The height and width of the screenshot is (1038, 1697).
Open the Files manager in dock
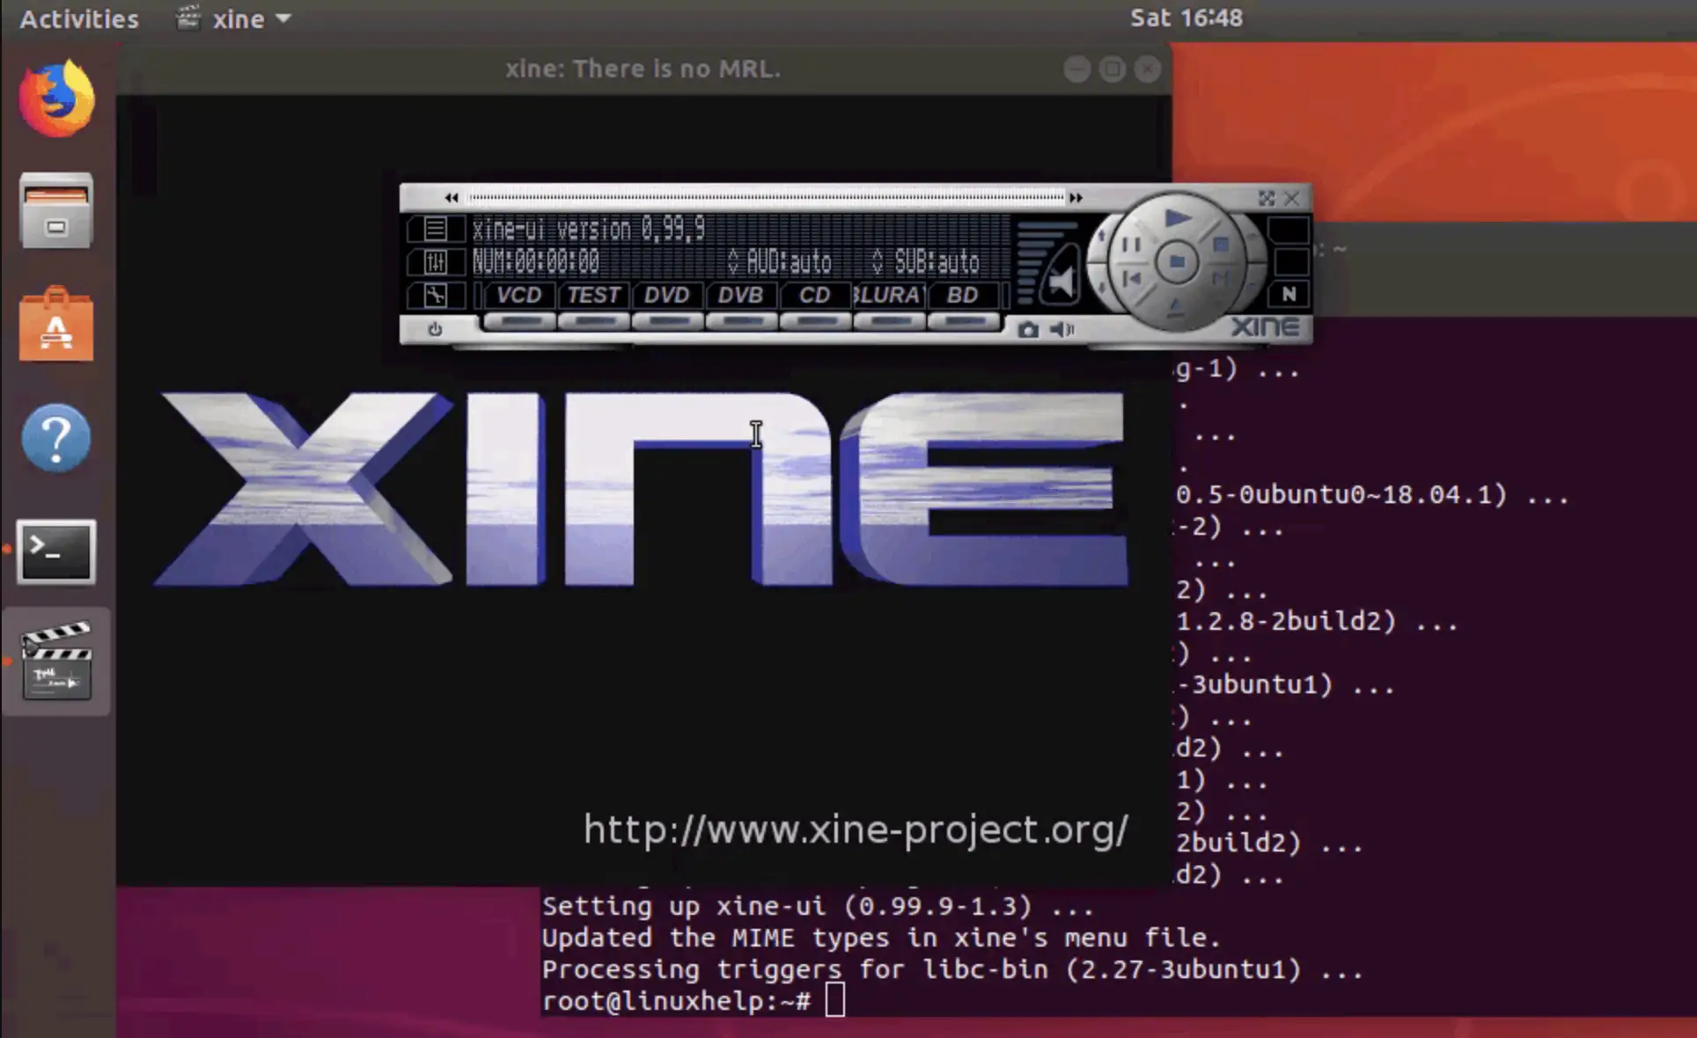[56, 211]
